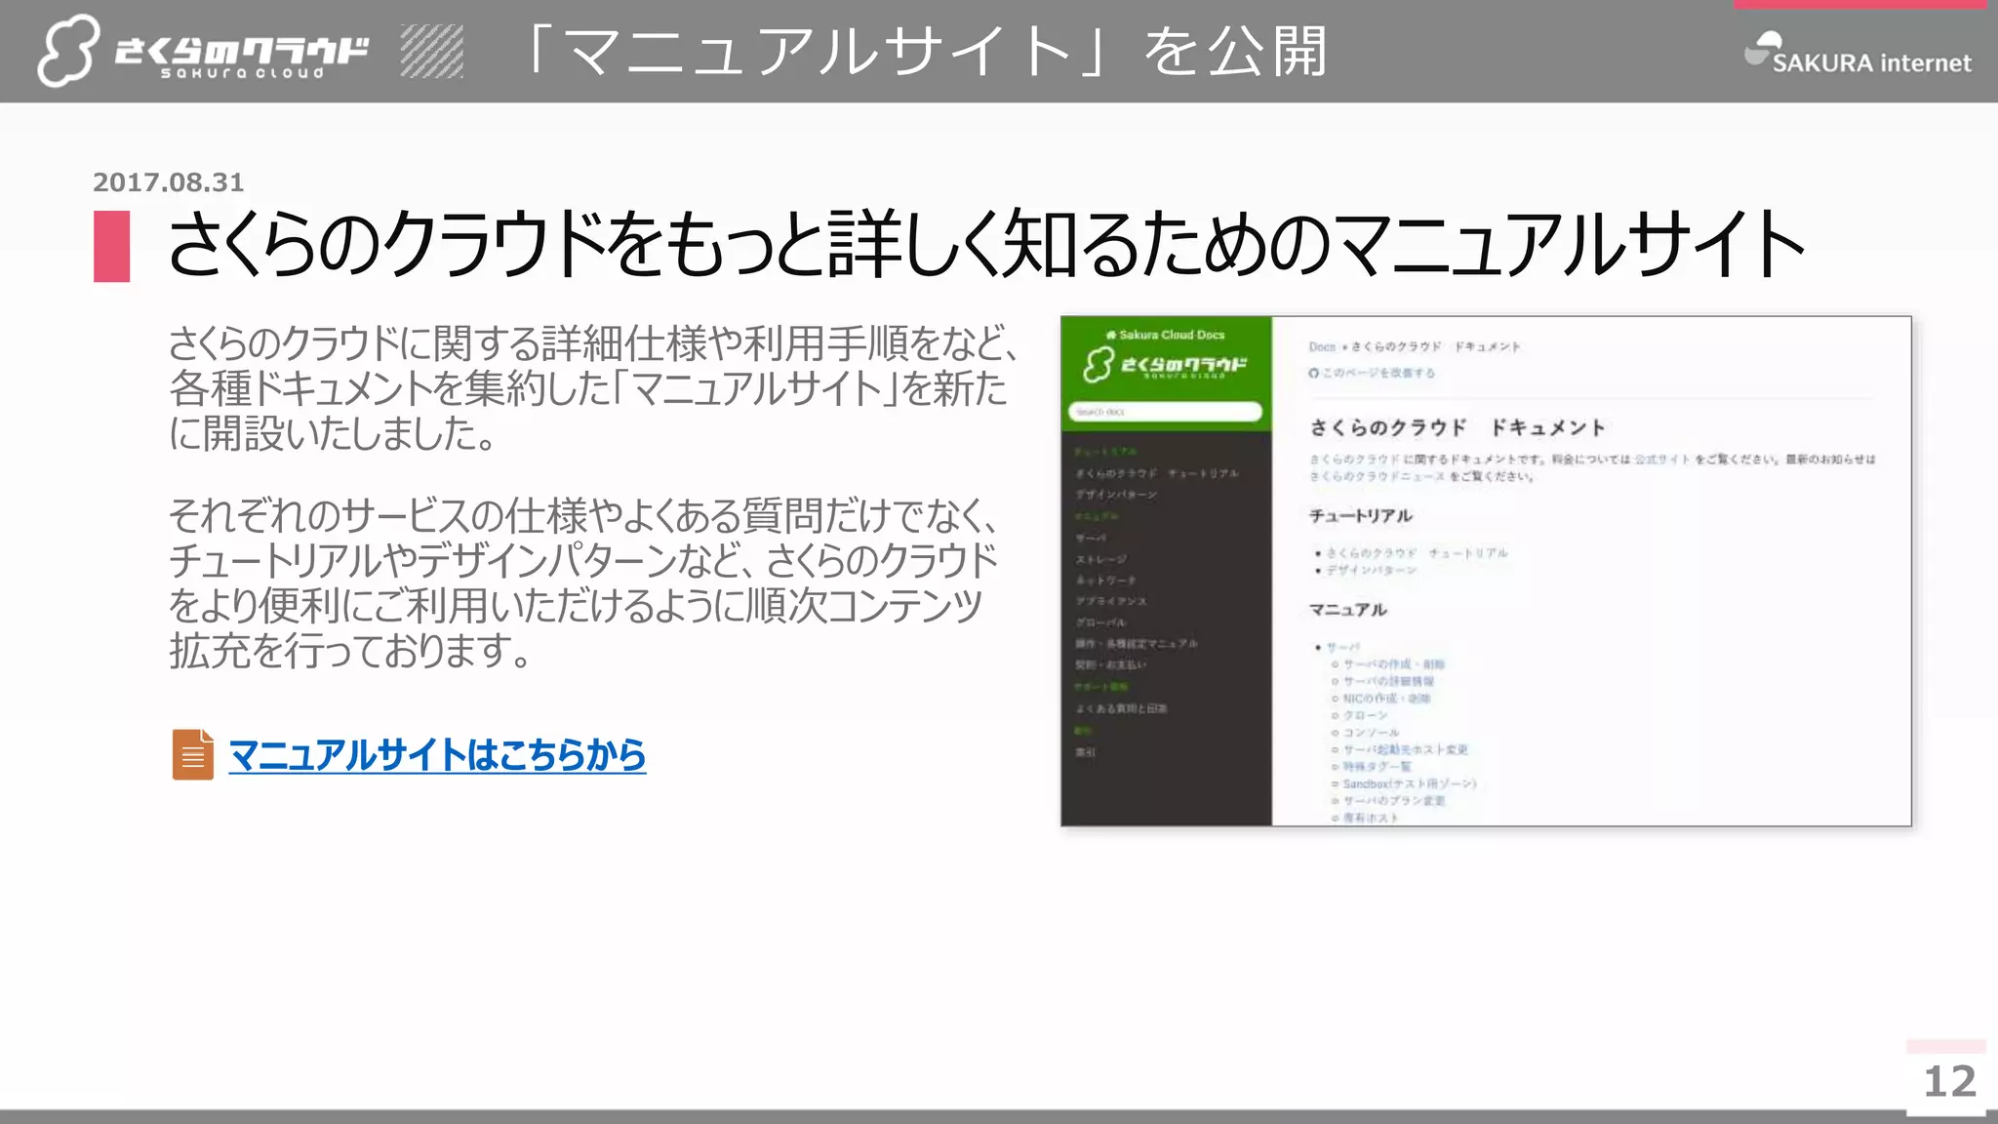Open content link NICの作成・削除

coord(1386,699)
